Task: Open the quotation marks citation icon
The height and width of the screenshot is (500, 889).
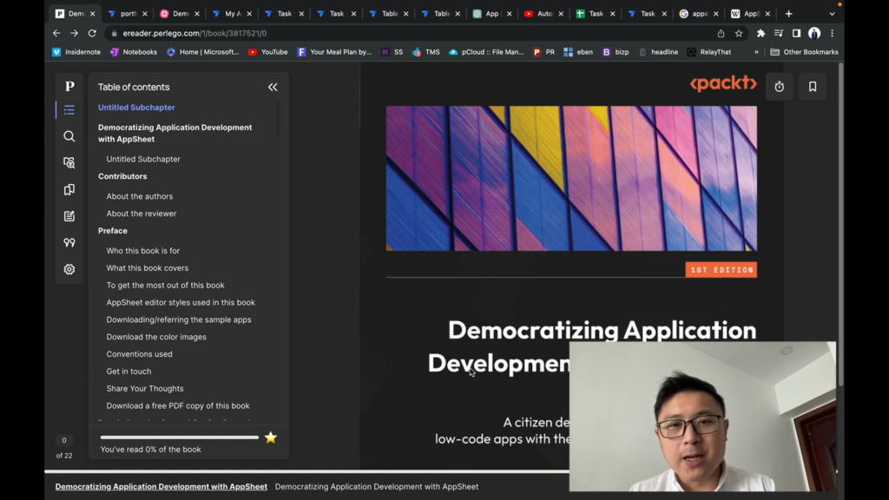Action: tap(69, 243)
